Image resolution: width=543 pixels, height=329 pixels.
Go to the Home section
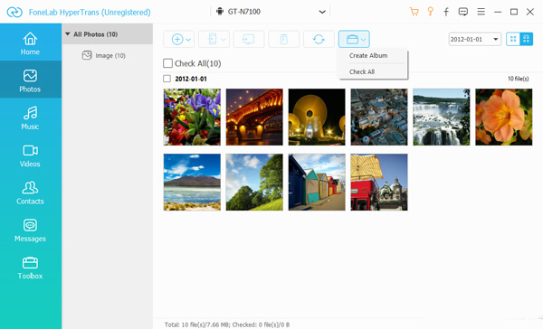point(31,42)
